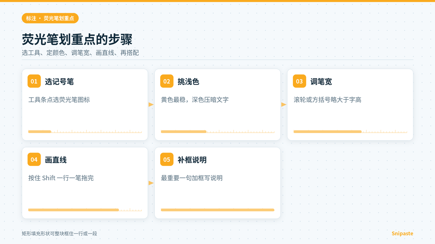The height and width of the screenshot is (244, 435).
Task: Click the subtitle 选工具、定颜色、调笔宽、画直线、再搭配
Action: (80, 53)
